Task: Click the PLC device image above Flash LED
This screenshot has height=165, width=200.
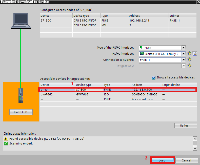Action: click(21, 95)
